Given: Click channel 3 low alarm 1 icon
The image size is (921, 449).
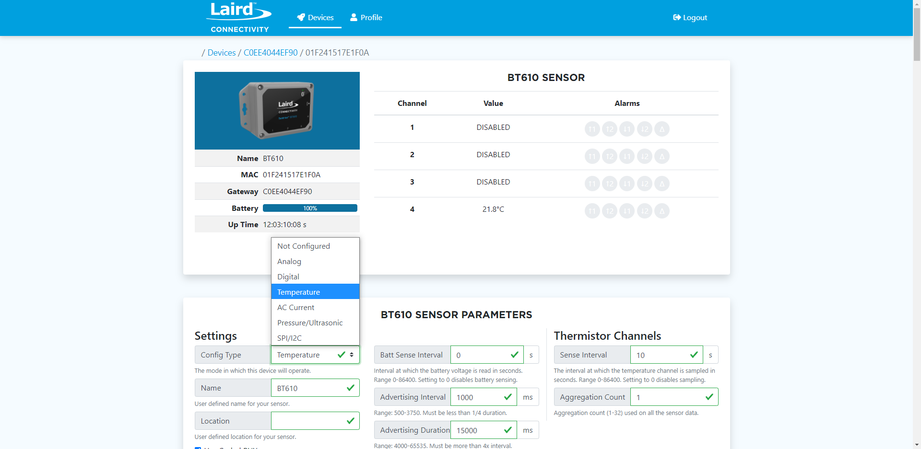Looking at the screenshot, I should [627, 184].
